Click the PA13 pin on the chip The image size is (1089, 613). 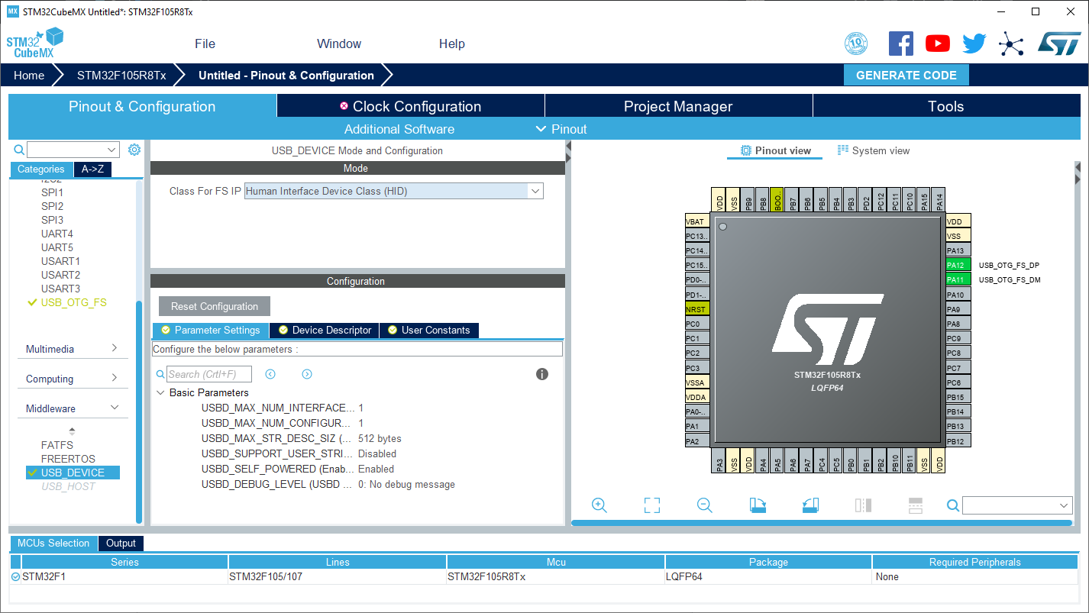point(958,250)
